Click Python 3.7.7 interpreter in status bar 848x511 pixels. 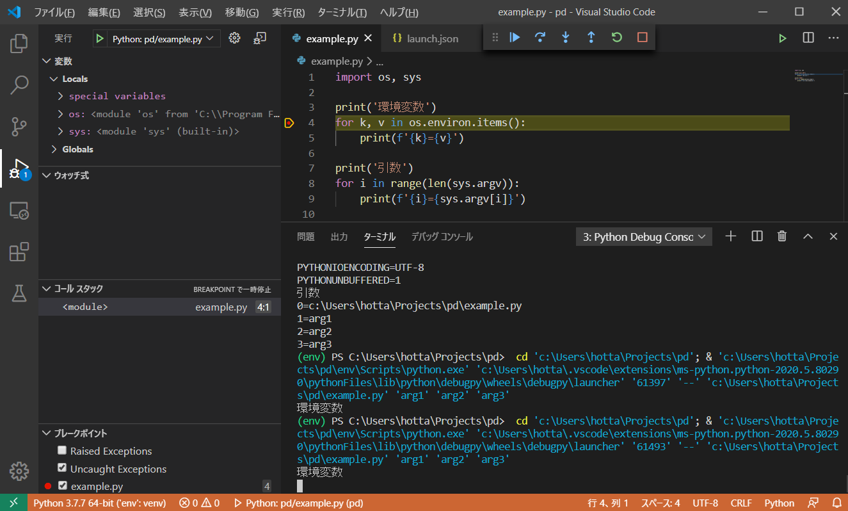point(99,503)
